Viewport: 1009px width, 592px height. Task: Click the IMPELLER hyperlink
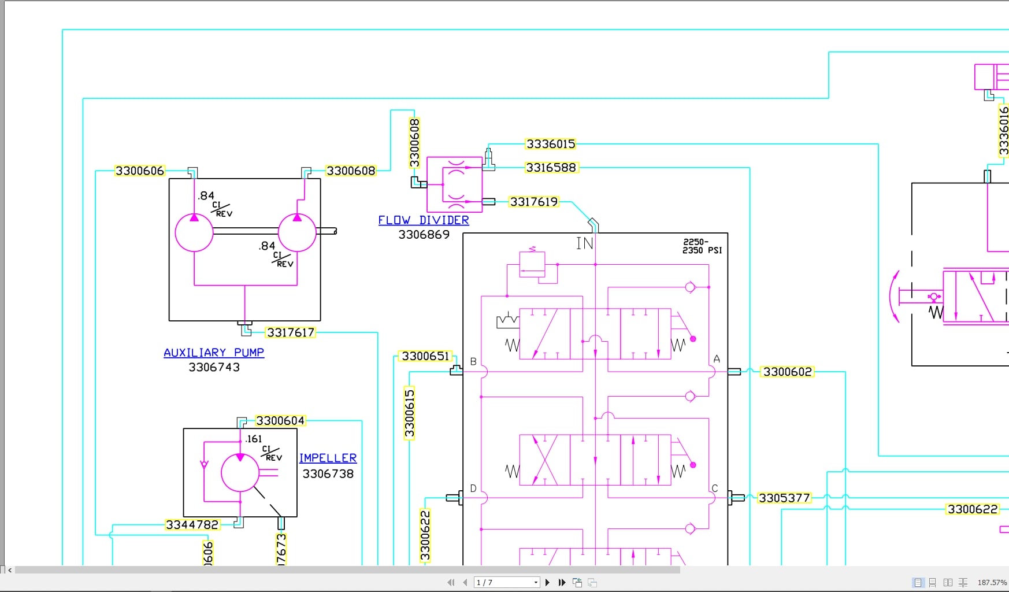click(328, 458)
